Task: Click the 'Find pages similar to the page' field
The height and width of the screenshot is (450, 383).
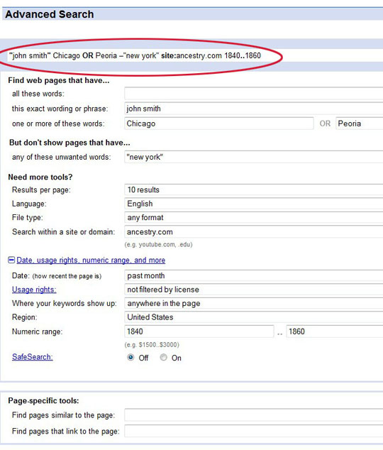Action: [254, 415]
